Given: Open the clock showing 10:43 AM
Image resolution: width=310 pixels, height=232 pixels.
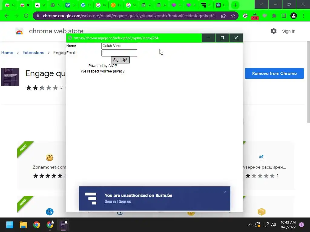Looking at the screenshot, I should coord(288,225).
